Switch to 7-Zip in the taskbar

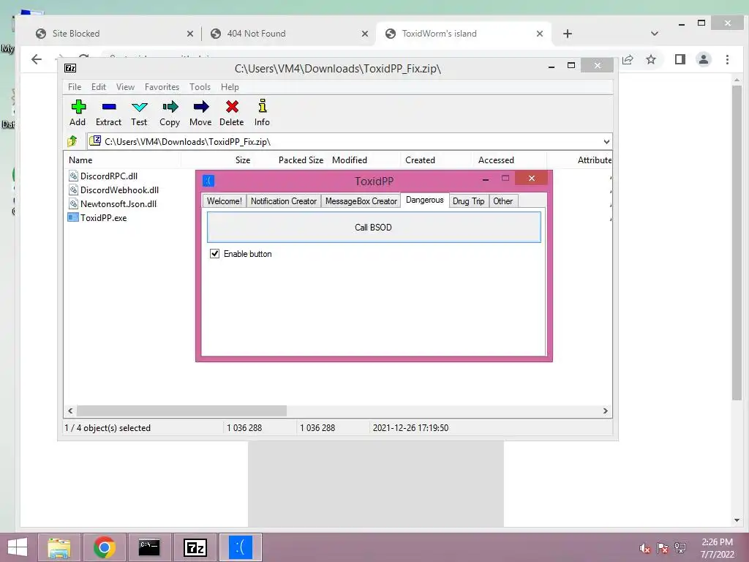pyautogui.click(x=195, y=547)
